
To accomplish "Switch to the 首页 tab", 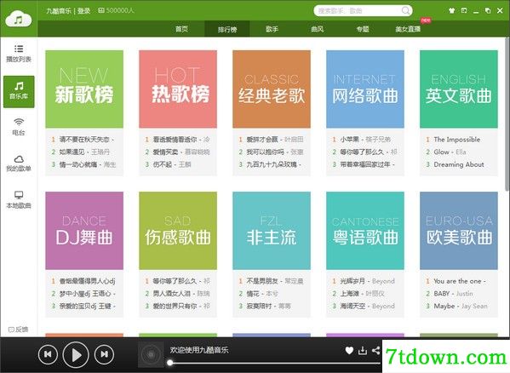I will (x=181, y=29).
